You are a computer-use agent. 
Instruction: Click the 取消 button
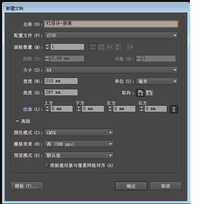166,186
